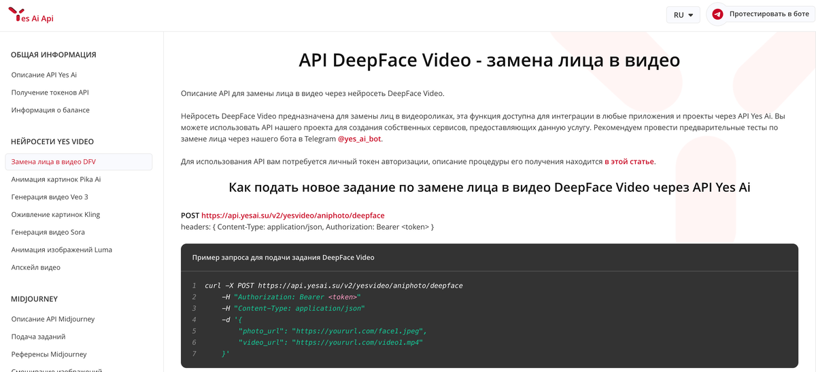This screenshot has width=816, height=372.
Task: Open 'Референсы Midjourney' sidebar item
Action: tap(49, 355)
